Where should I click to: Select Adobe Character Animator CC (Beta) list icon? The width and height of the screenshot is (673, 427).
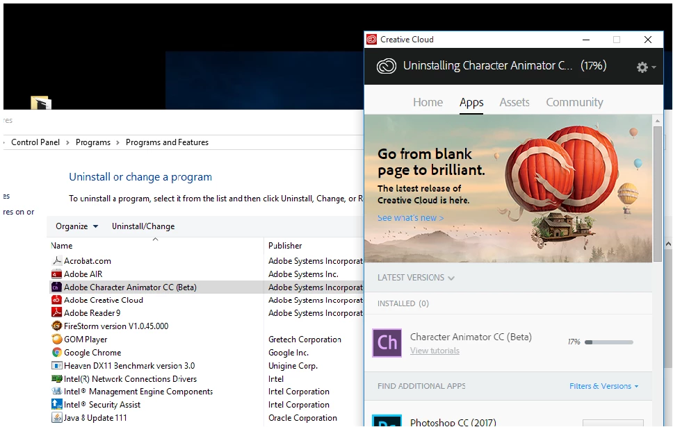pos(56,287)
